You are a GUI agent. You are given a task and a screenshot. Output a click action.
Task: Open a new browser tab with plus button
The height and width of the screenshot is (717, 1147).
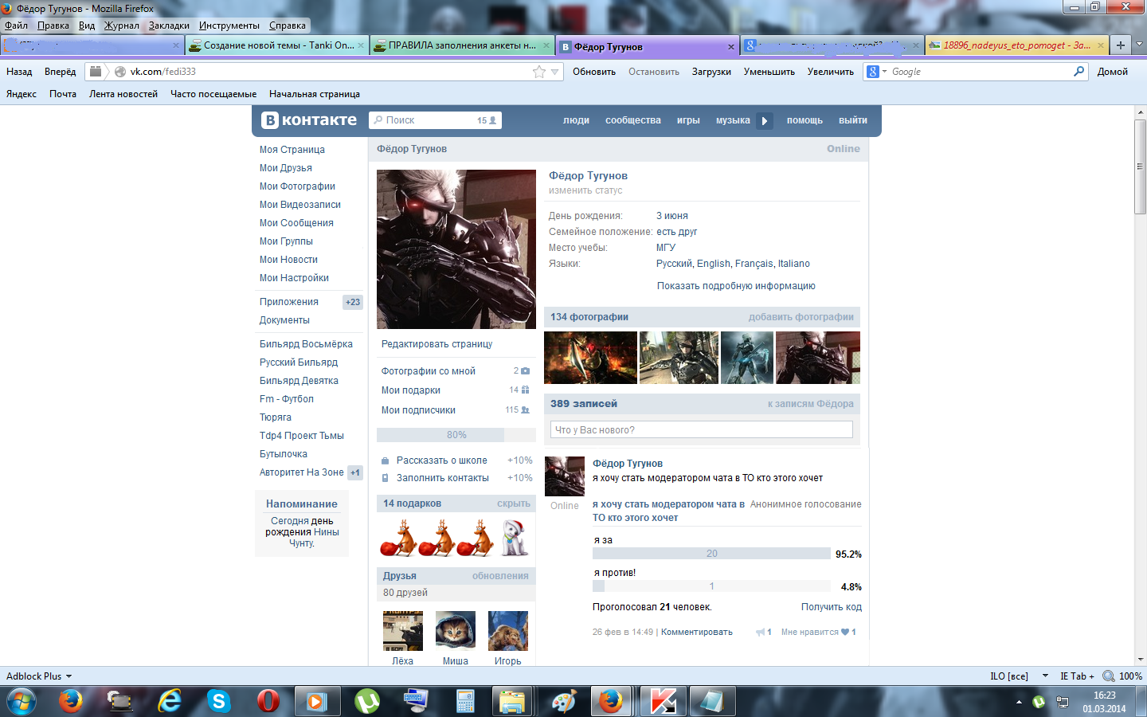pyautogui.click(x=1120, y=45)
